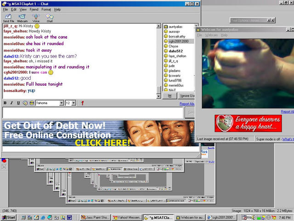Click the Ignore User button

(x=187, y=96)
